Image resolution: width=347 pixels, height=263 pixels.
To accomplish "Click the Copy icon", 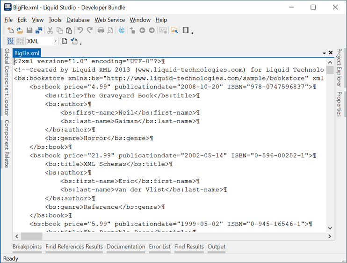I will (60, 30).
